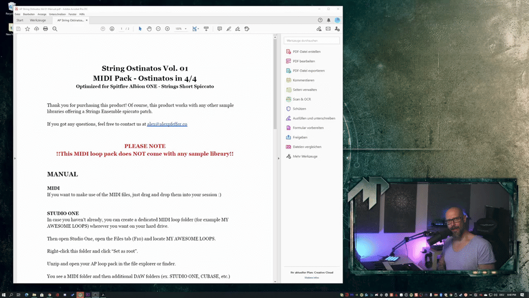Open the help question mark icon
This screenshot has width=529, height=298.
320,20
